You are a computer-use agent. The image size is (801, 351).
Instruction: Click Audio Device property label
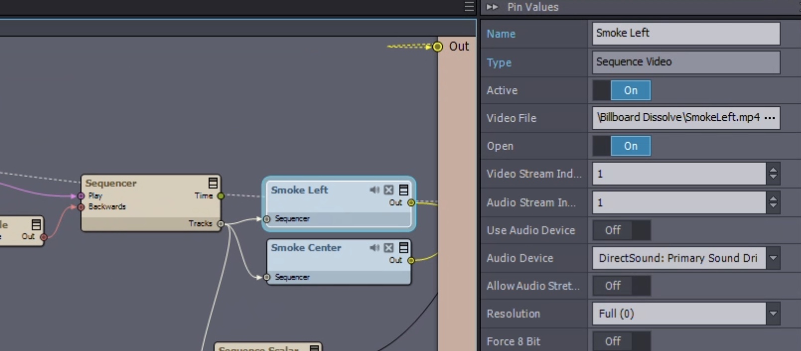click(x=519, y=258)
